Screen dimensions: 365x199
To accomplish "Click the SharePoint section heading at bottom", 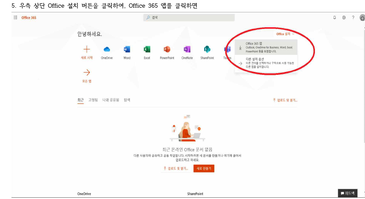I will (195, 194).
